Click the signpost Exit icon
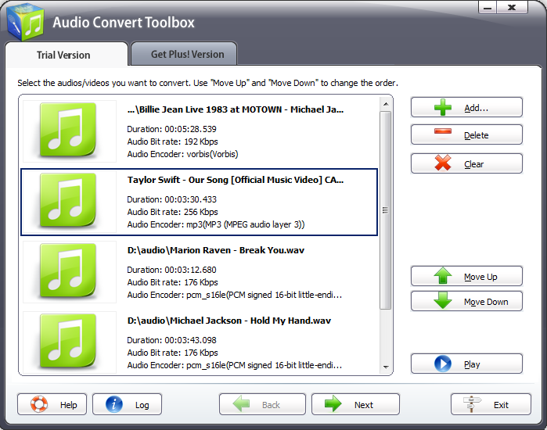 coord(472,404)
